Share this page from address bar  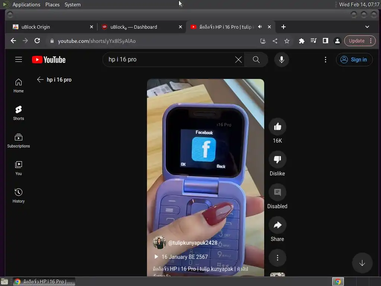pos(275,41)
